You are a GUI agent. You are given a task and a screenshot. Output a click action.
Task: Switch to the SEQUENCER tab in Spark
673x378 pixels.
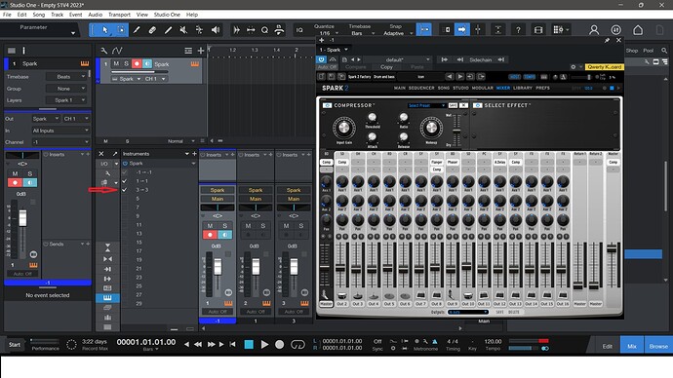pos(421,88)
